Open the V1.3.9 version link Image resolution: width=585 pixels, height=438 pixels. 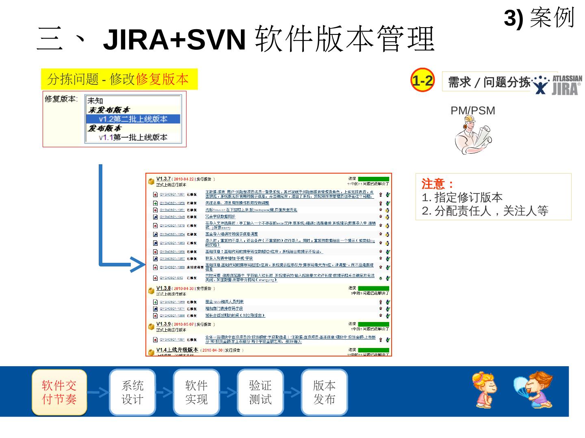point(164,324)
